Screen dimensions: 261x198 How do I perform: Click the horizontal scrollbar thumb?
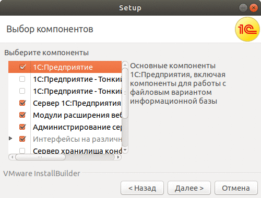tap(40, 157)
